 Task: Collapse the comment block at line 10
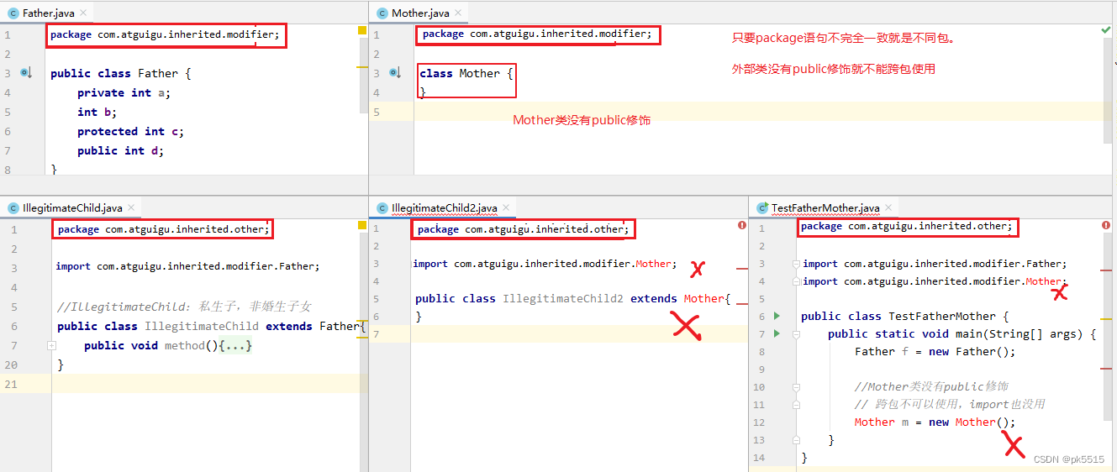coord(795,386)
